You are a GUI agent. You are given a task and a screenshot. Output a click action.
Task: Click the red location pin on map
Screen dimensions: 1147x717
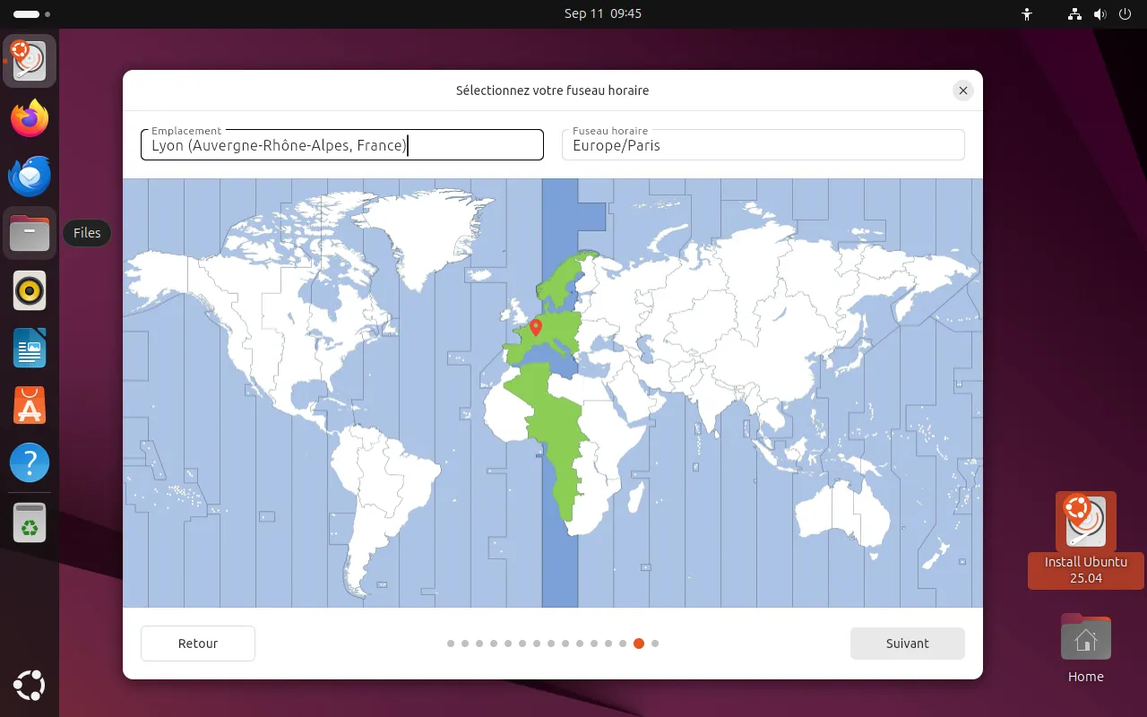(536, 327)
